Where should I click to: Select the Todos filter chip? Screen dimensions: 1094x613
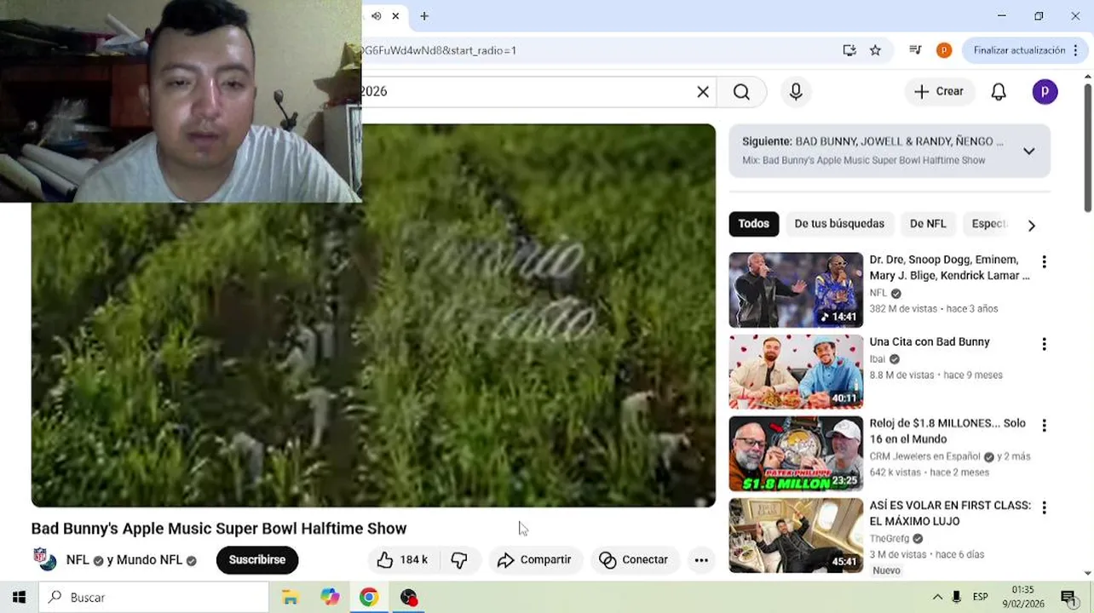click(x=753, y=224)
